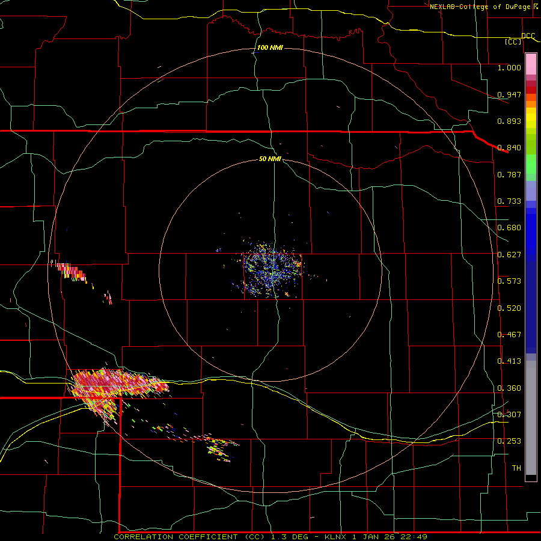Click the 50 NMI range ring label
Image resolution: width=541 pixels, height=541 pixels.
click(x=270, y=159)
